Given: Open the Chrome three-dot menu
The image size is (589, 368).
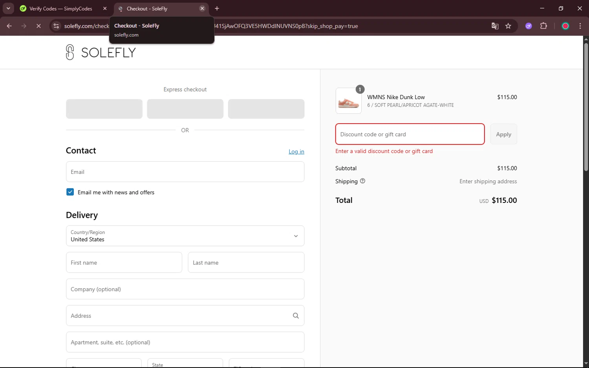Looking at the screenshot, I should (580, 26).
